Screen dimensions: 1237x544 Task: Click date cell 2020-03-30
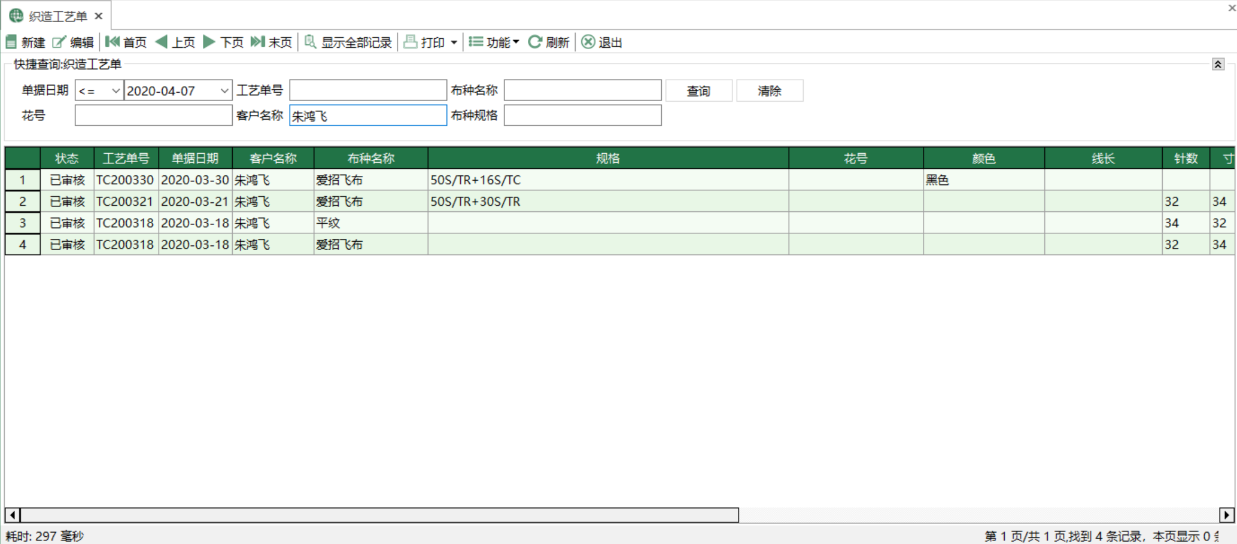click(195, 180)
